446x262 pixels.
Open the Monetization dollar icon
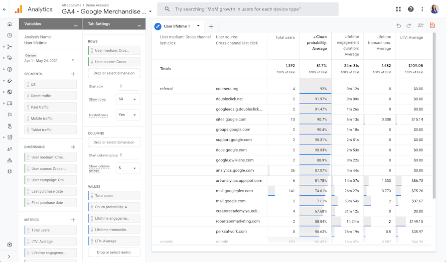click(9, 69)
